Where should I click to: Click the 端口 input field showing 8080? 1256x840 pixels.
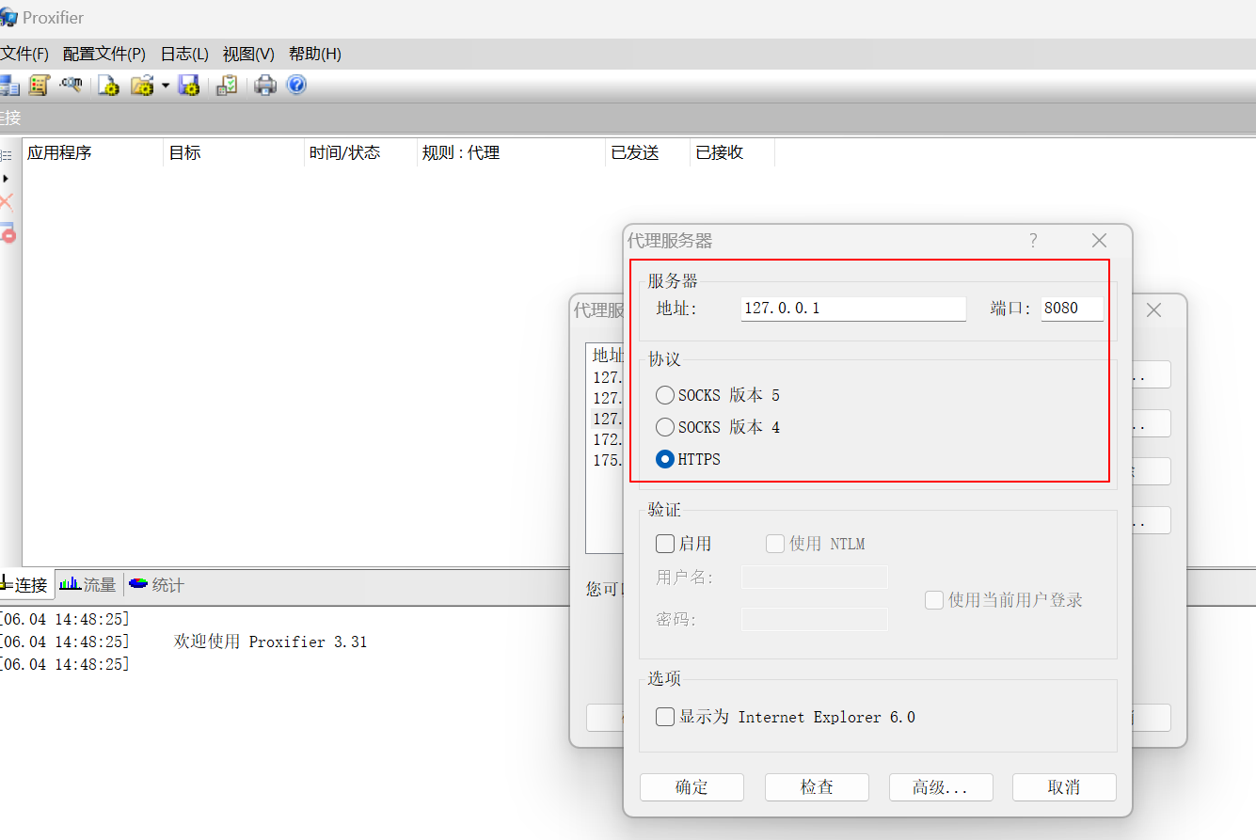pyautogui.click(x=1073, y=309)
